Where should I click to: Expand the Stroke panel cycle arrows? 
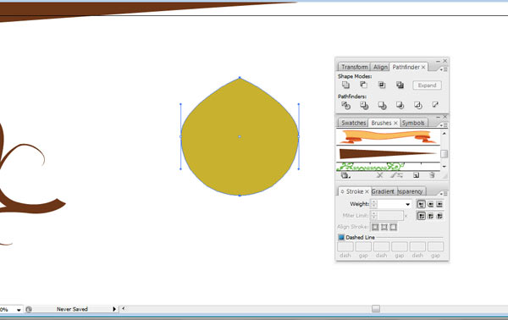[x=342, y=191]
